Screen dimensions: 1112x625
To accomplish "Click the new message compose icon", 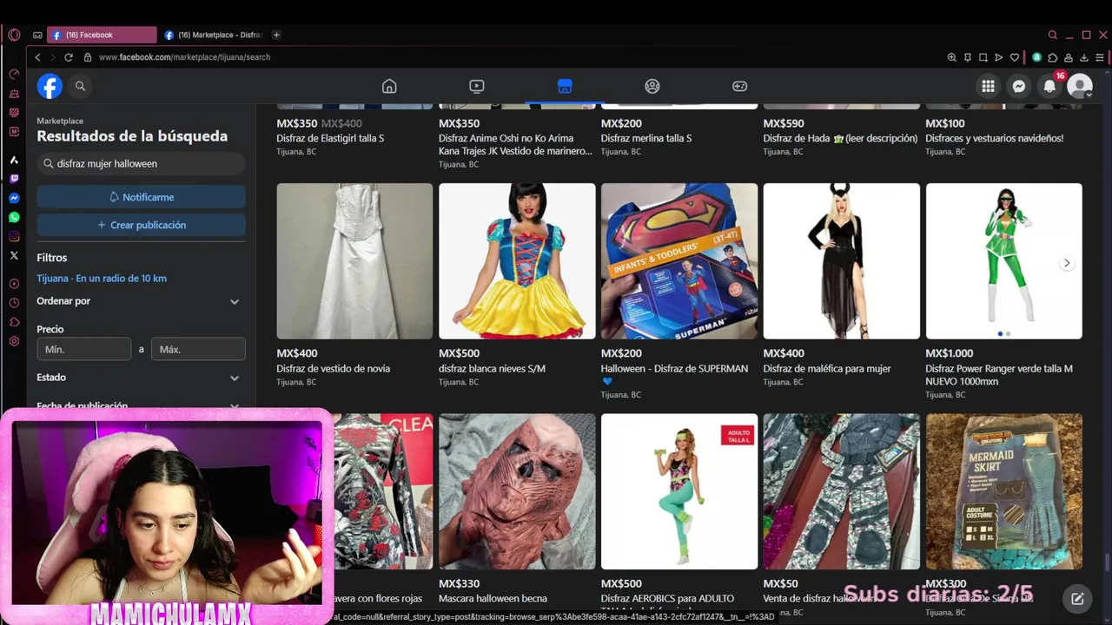I will click(x=1077, y=598).
